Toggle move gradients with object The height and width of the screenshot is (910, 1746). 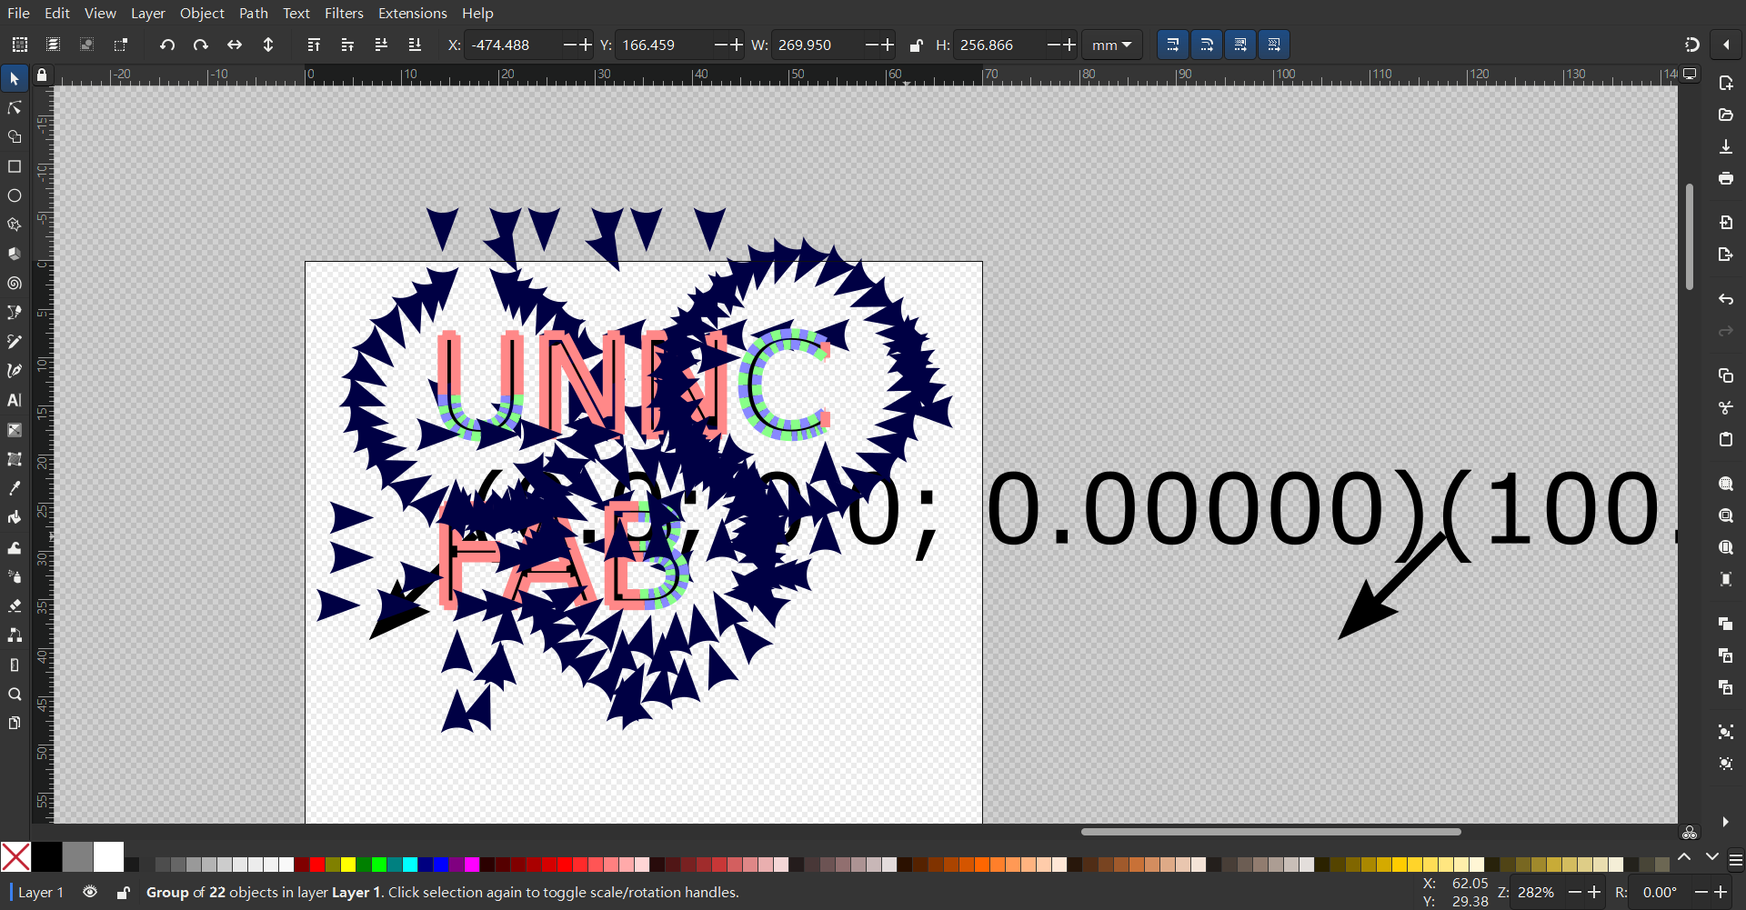1240,45
